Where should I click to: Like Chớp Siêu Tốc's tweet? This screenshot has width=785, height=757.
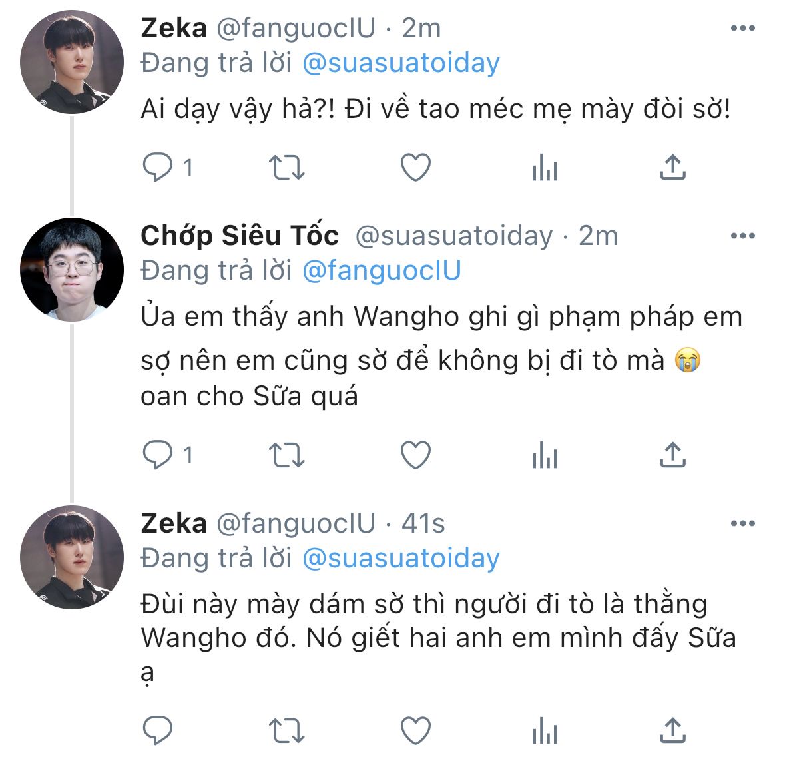click(x=415, y=455)
